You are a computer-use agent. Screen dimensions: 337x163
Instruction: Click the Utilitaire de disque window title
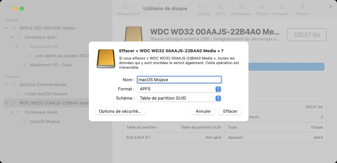tap(165, 9)
